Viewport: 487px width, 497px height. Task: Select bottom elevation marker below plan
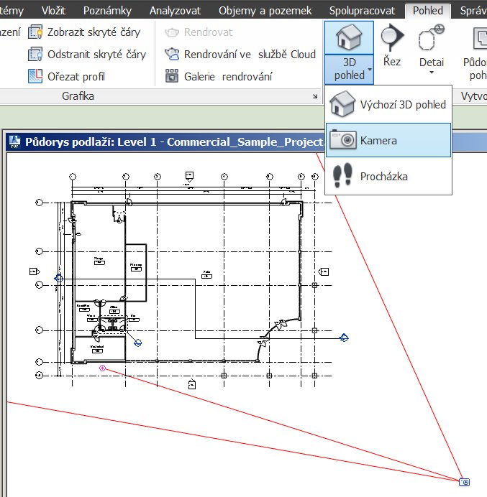click(192, 384)
